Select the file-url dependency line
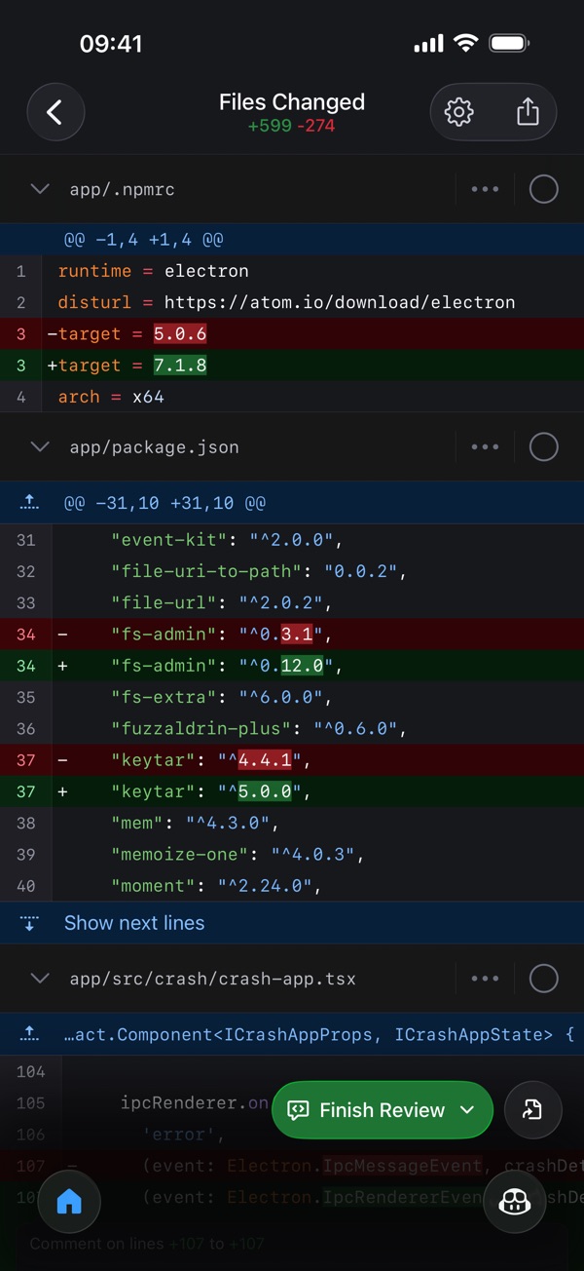 pos(292,602)
